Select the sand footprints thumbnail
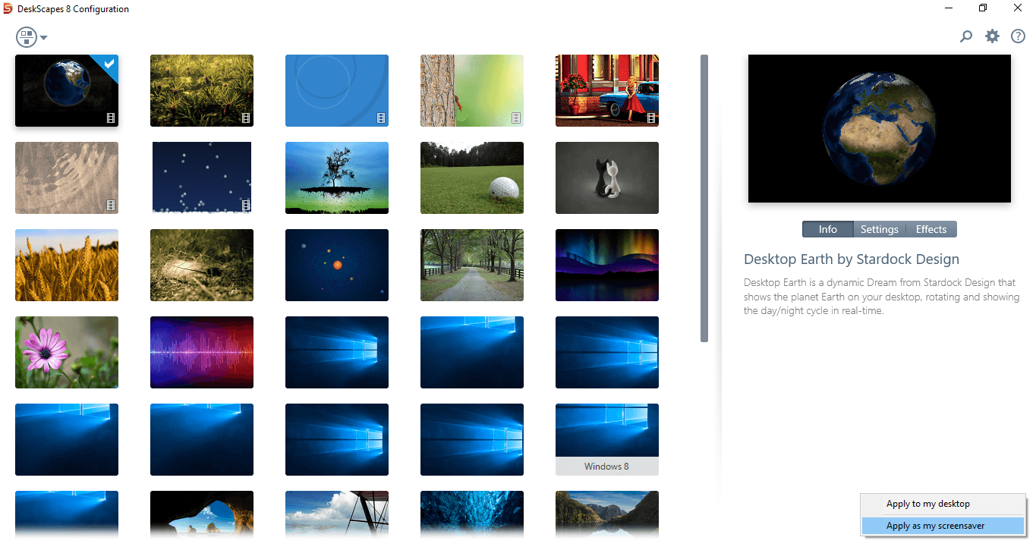Screen dimensions: 1036x550 (67, 178)
